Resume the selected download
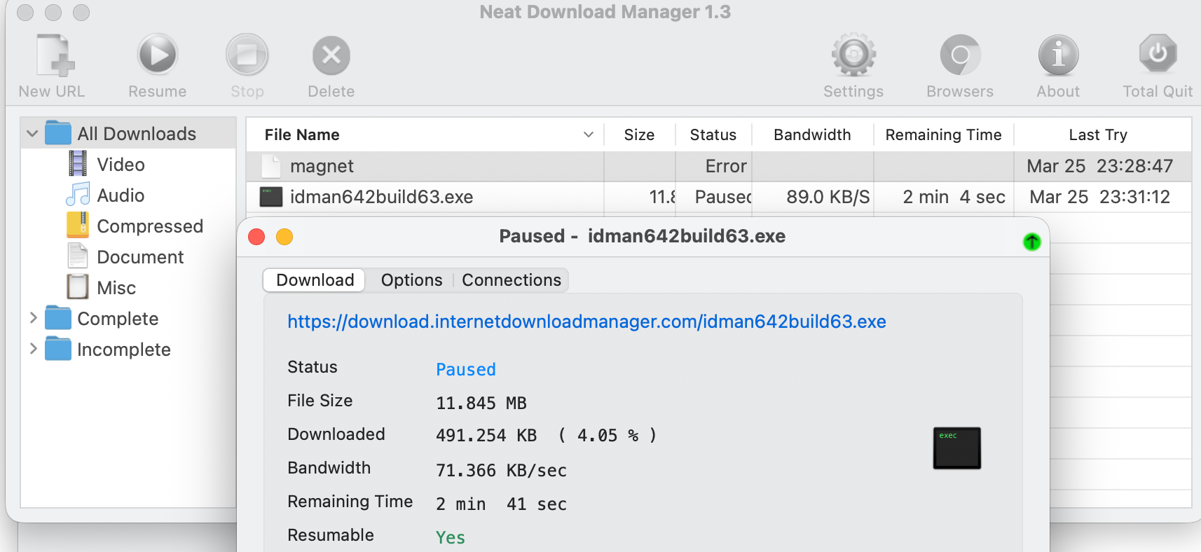 158,55
